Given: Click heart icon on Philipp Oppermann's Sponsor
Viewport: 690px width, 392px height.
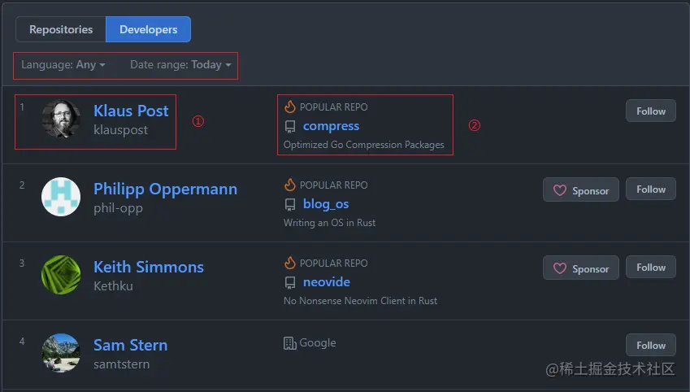Looking at the screenshot, I should (559, 190).
